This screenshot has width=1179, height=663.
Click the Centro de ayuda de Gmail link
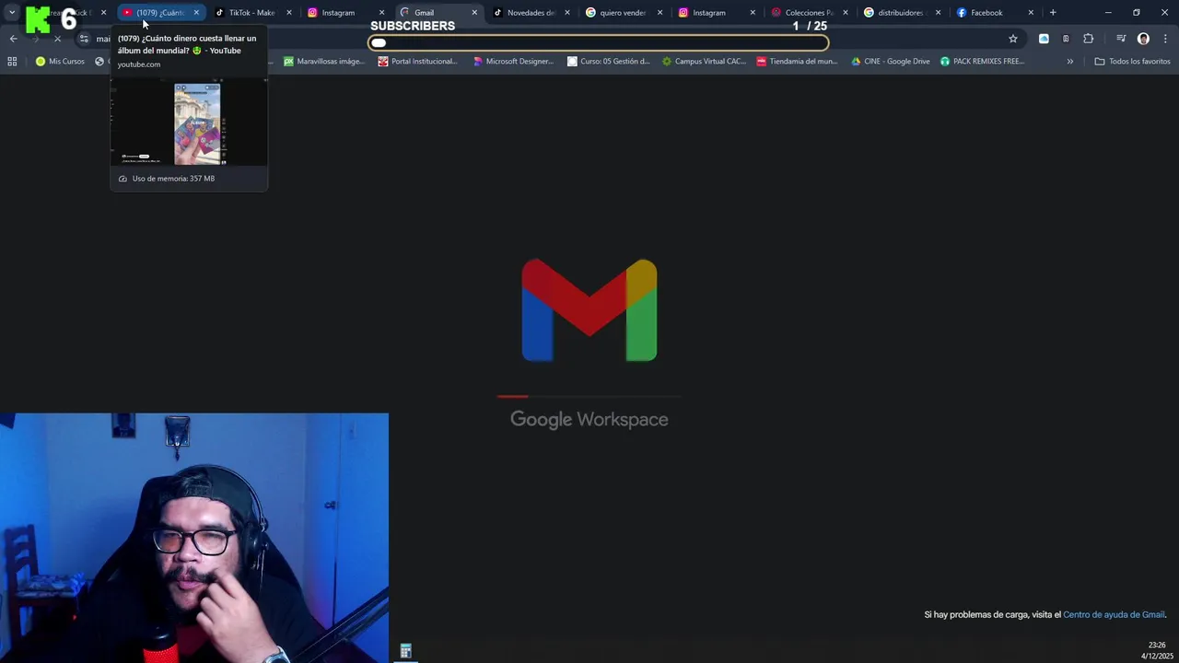pos(1114,614)
